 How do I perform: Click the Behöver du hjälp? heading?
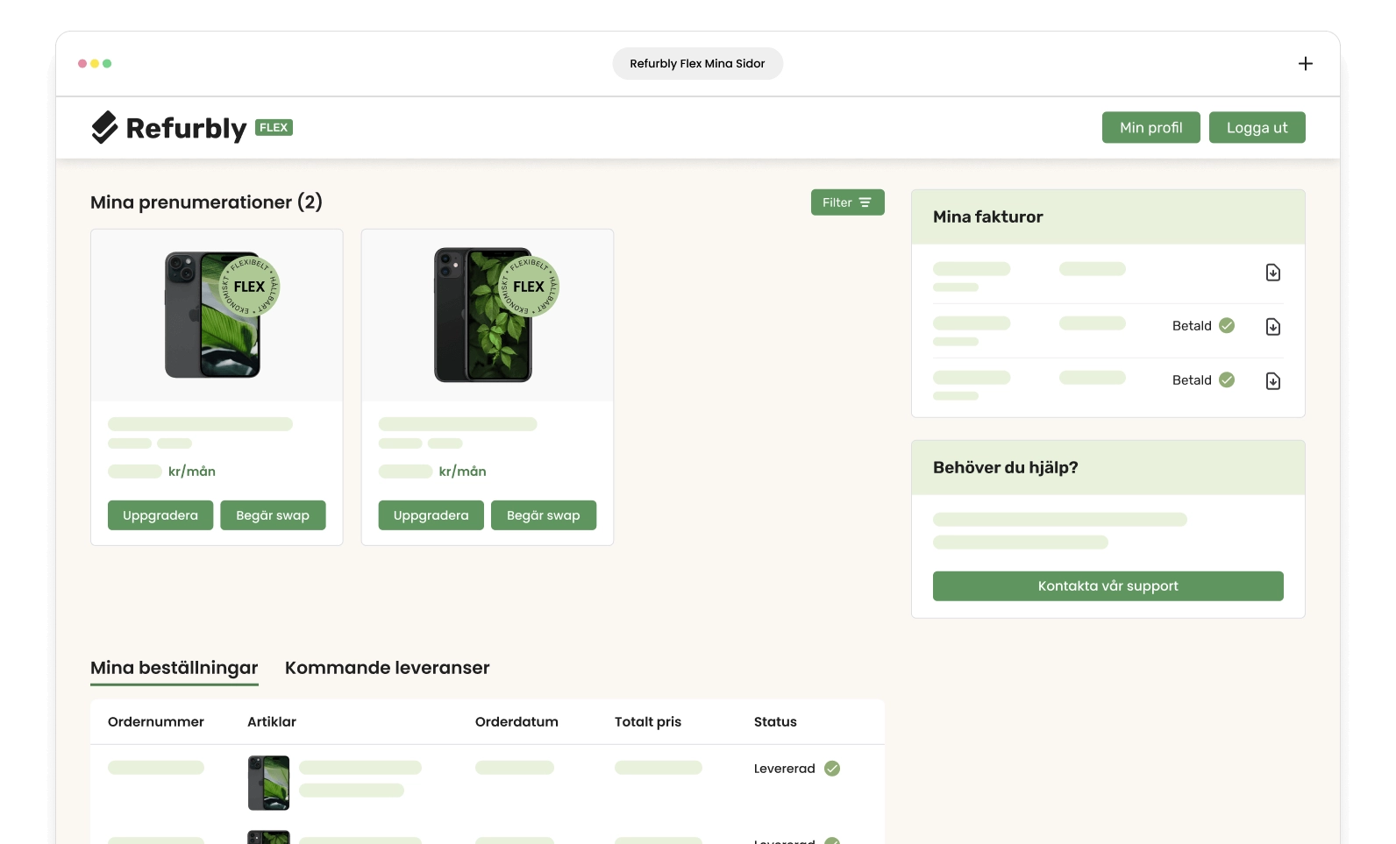click(x=1006, y=467)
